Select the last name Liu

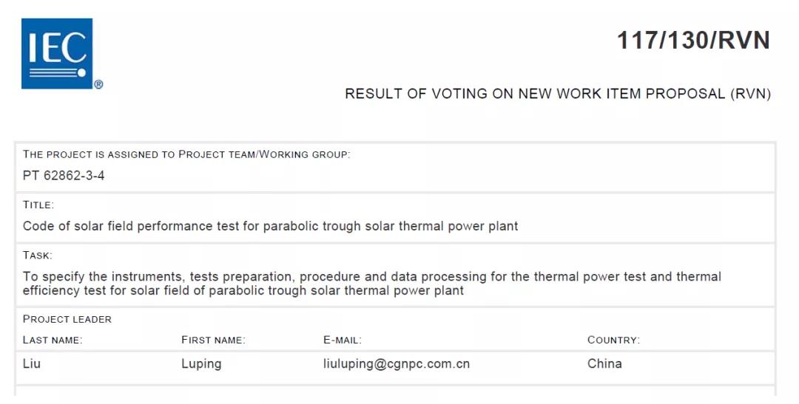(32, 364)
